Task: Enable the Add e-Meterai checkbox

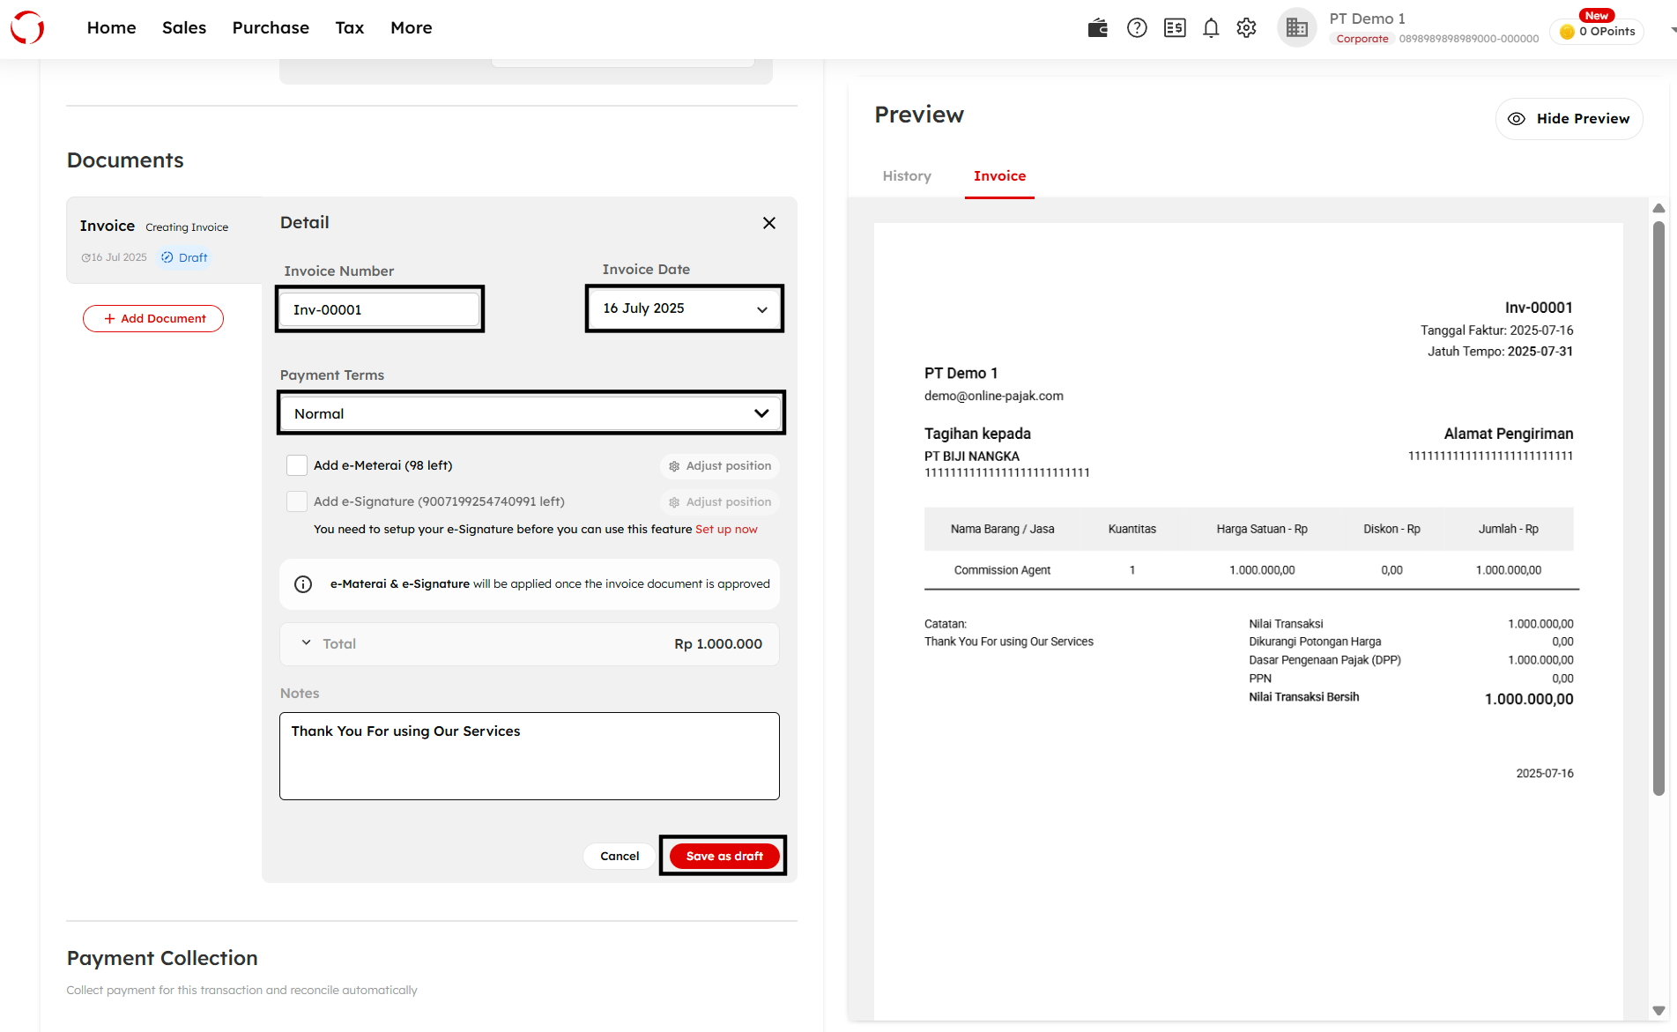Action: coord(297,465)
